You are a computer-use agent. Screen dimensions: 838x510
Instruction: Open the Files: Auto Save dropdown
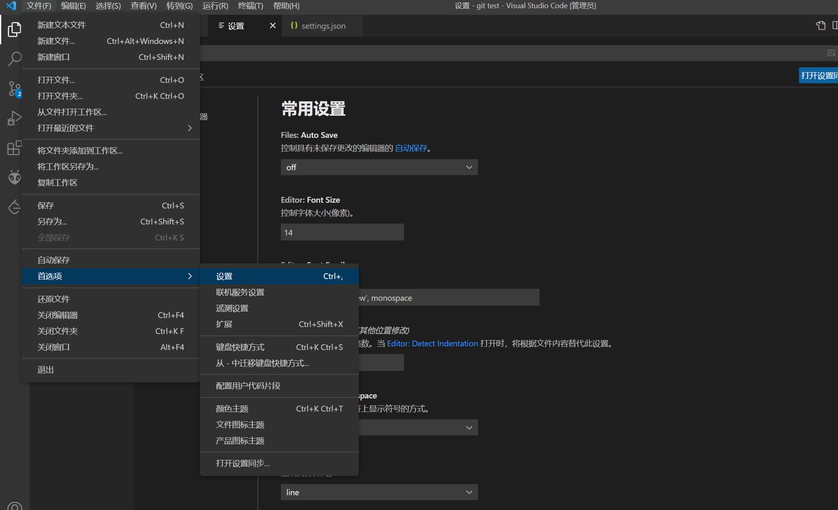pyautogui.click(x=379, y=167)
